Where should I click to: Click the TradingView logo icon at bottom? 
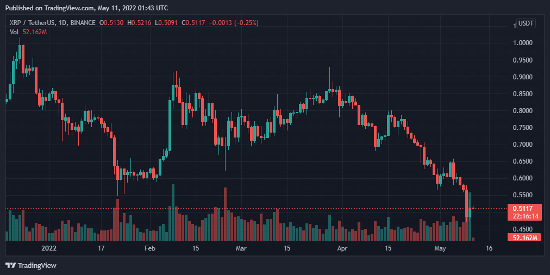(10, 266)
